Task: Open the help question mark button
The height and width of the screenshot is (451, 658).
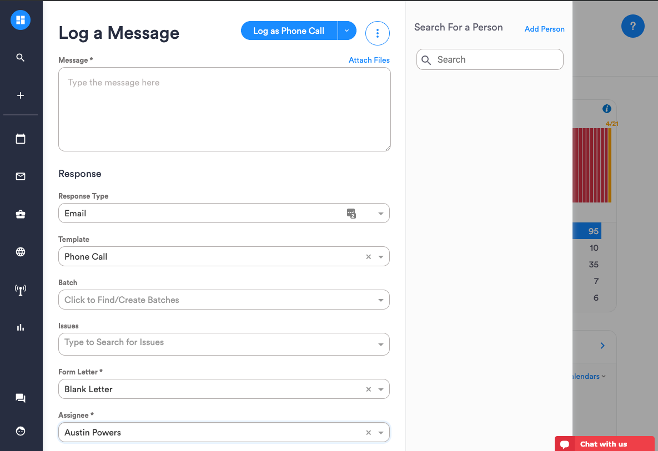Action: pyautogui.click(x=632, y=26)
